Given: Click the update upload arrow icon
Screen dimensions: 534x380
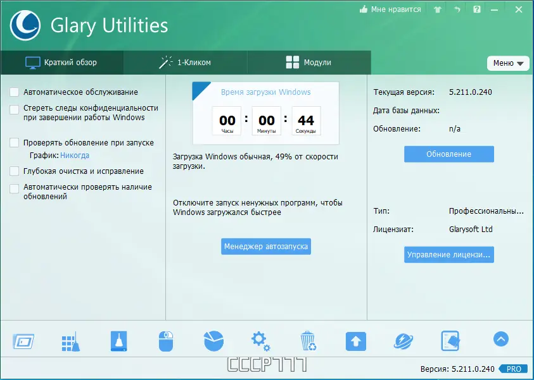Looking at the screenshot, I should point(355,340).
